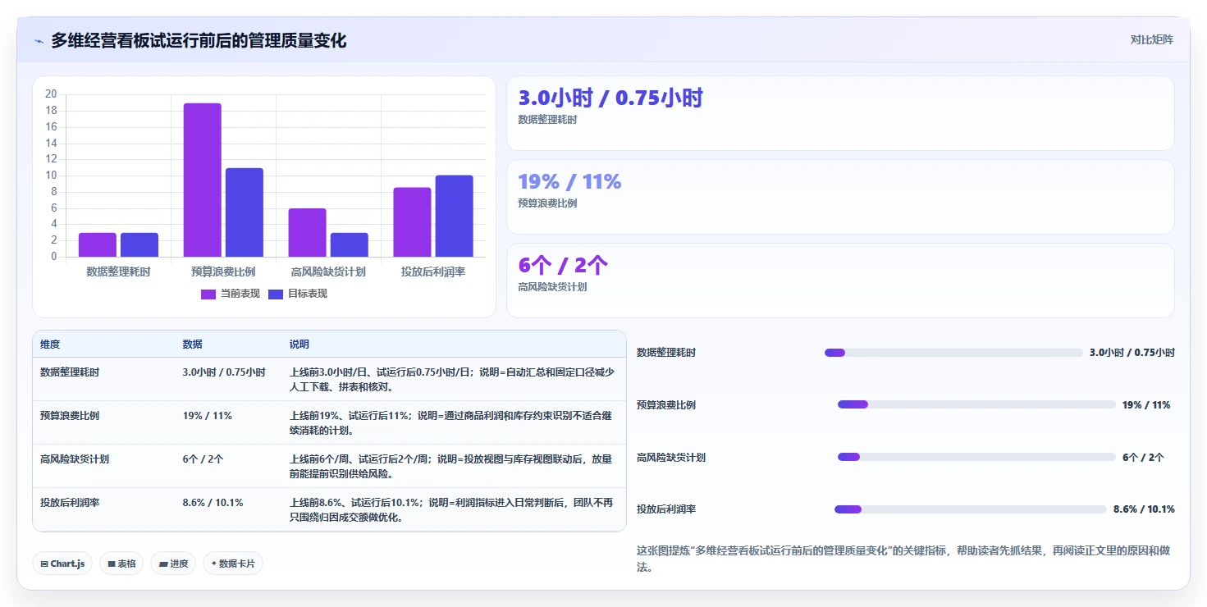
Task: Click the lightning icon beside the title
Action: [x=39, y=41]
